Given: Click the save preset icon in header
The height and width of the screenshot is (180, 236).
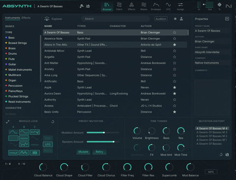Looking at the screenshot, I should (88, 6).
